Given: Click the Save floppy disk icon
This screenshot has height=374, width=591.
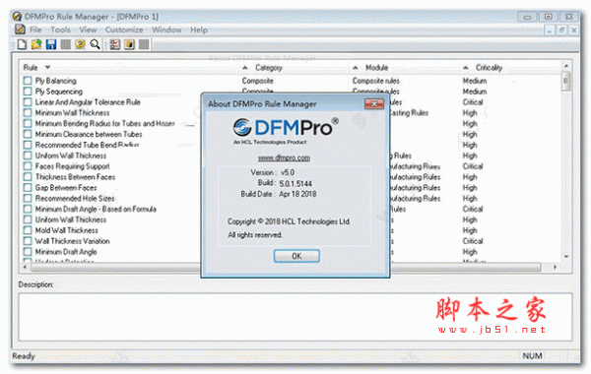Looking at the screenshot, I should (51, 44).
